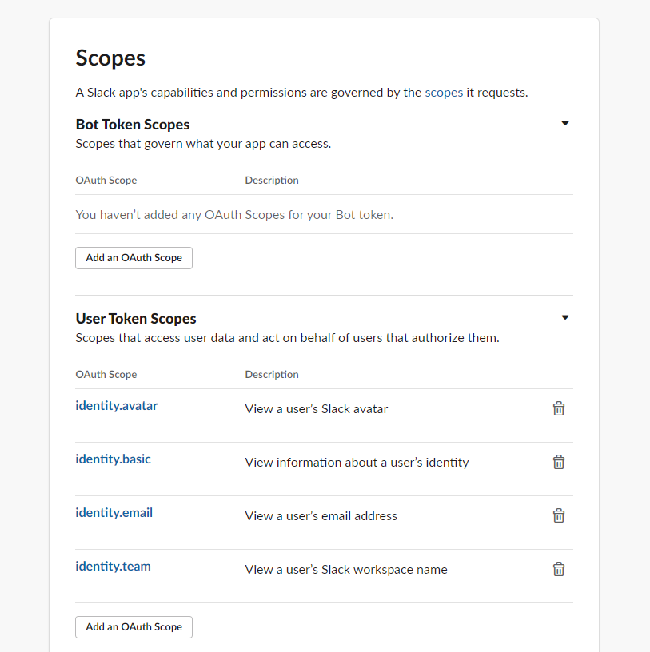Click trash icon next to identity.email

click(x=558, y=515)
